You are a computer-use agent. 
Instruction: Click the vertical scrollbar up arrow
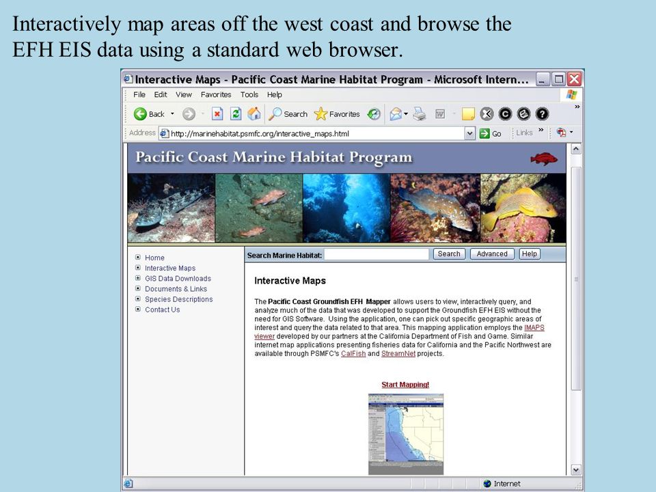click(x=576, y=149)
